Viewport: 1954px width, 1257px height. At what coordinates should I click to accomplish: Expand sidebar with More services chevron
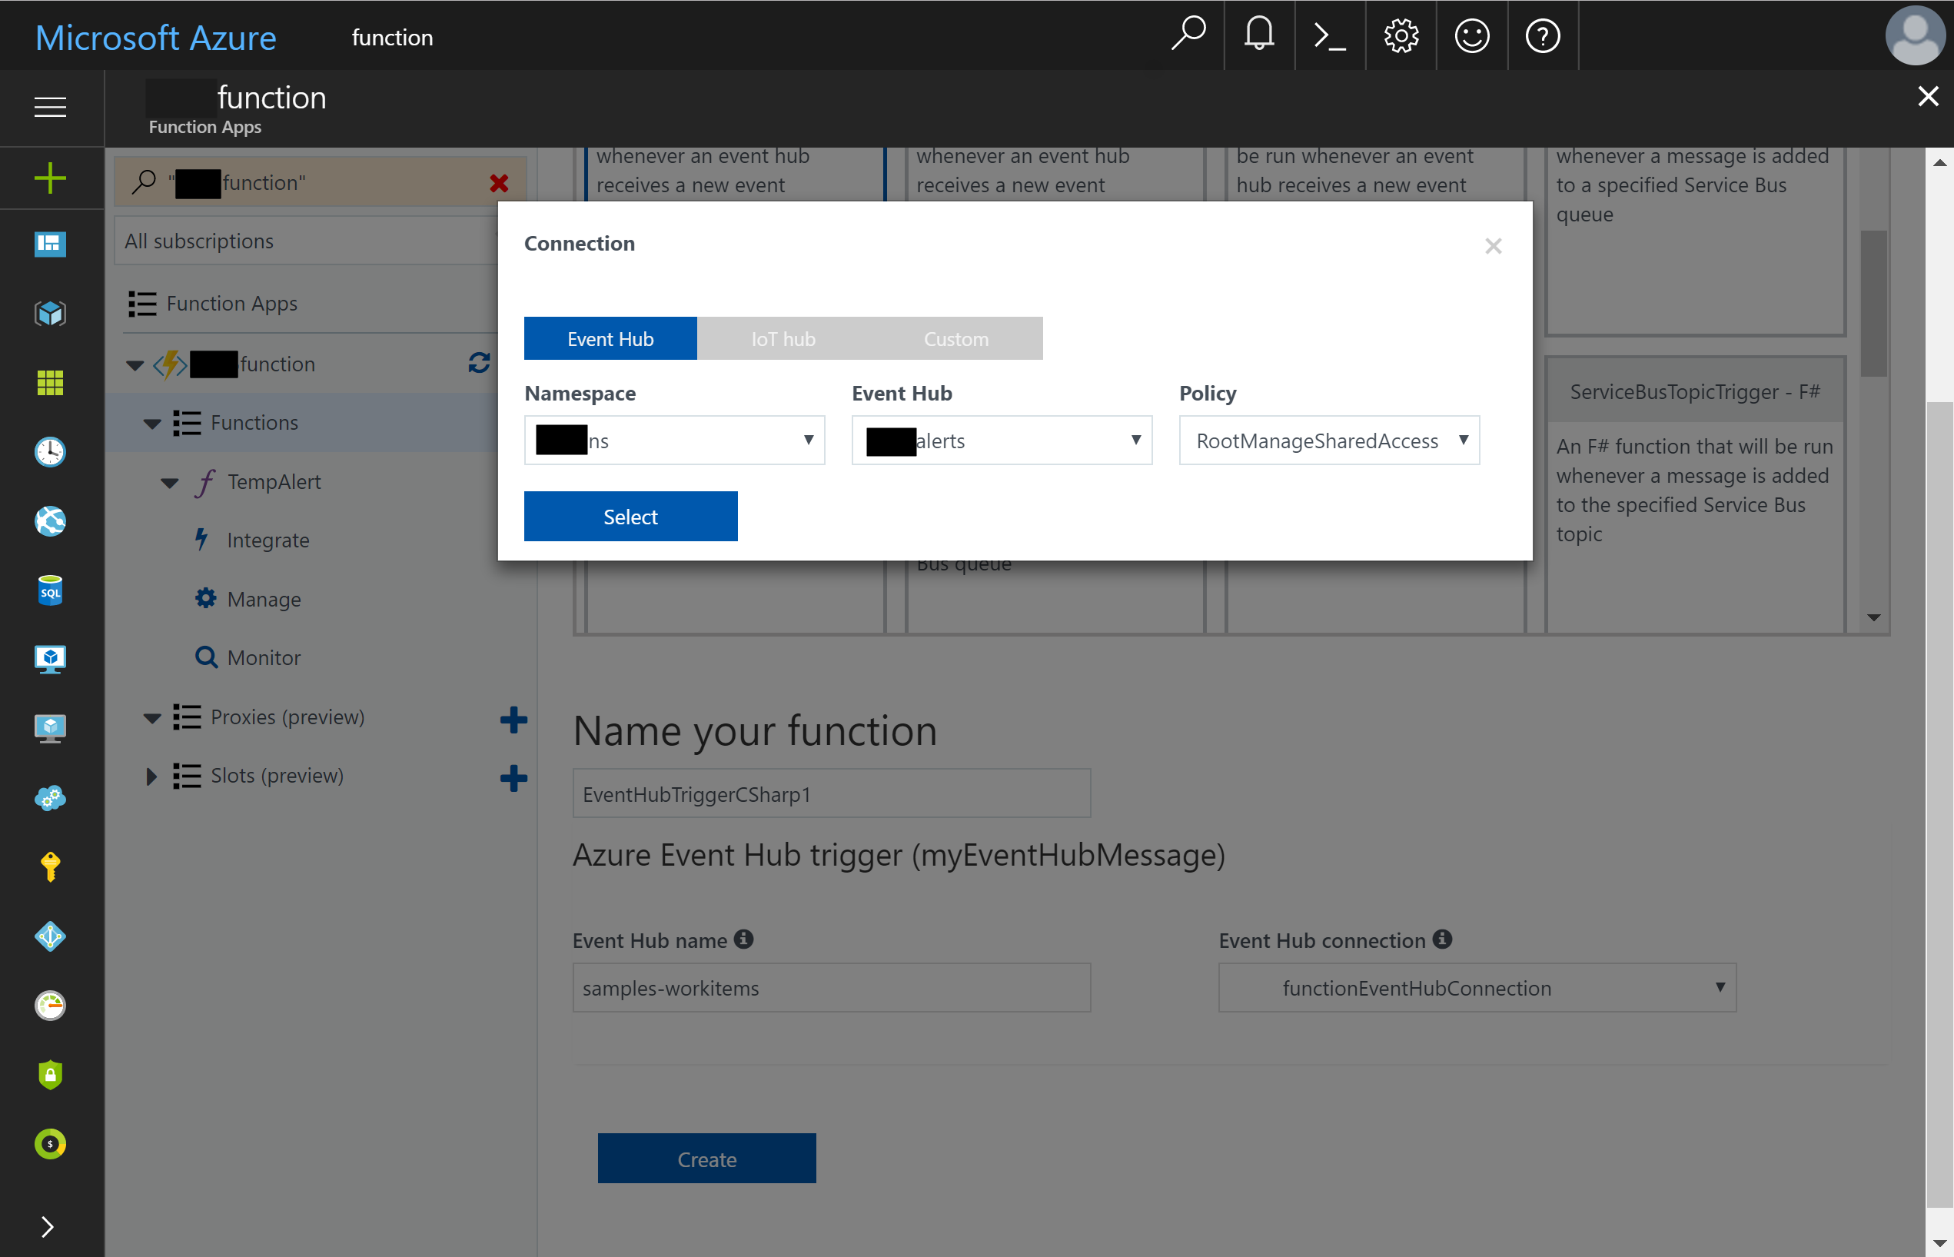[x=48, y=1227]
